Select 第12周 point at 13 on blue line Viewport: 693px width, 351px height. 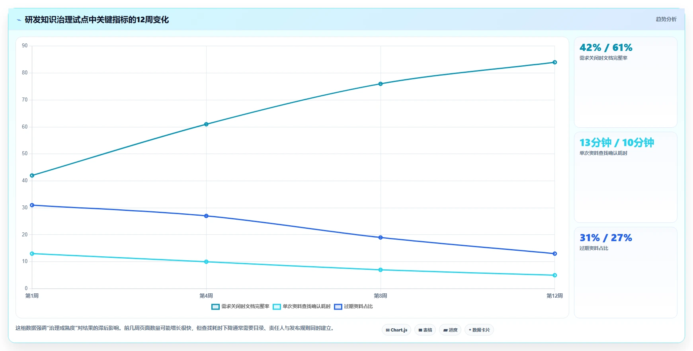554,253
